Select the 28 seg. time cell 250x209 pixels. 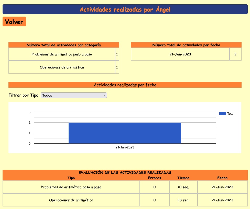[x=183, y=200]
